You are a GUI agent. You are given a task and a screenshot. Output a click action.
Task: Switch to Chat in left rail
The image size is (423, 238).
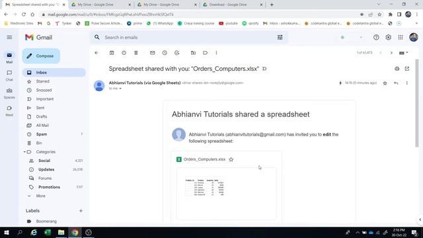(9, 75)
